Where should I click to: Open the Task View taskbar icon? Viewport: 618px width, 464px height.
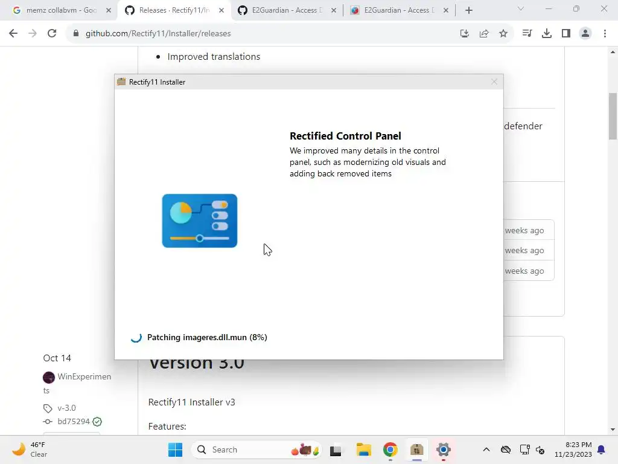pyautogui.click(x=336, y=449)
